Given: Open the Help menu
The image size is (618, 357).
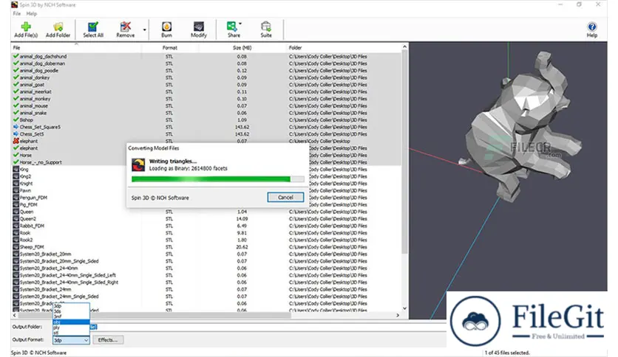Looking at the screenshot, I should tap(32, 13).
